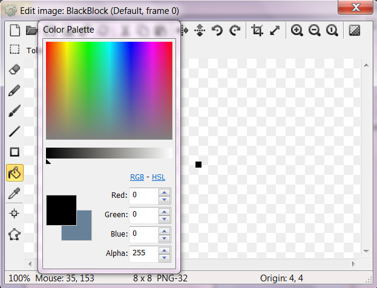Increase the Red value with up arrow
This screenshot has width=377, height=288.
coord(164,192)
